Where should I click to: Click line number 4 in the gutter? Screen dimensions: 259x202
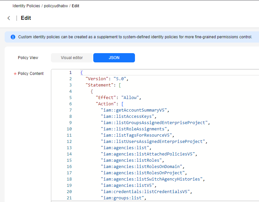click(x=70, y=91)
